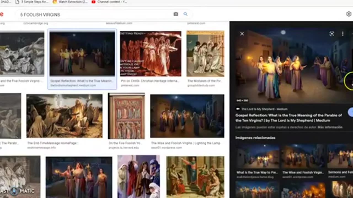Image resolution: width=353 pixels, height=198 pixels.
Task: Click 'The Lord Is My Shepherd - Medium' source
Action: tap(264, 109)
